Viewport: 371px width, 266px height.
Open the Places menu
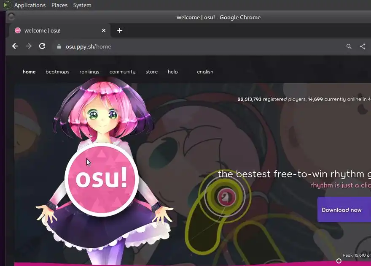pos(59,5)
